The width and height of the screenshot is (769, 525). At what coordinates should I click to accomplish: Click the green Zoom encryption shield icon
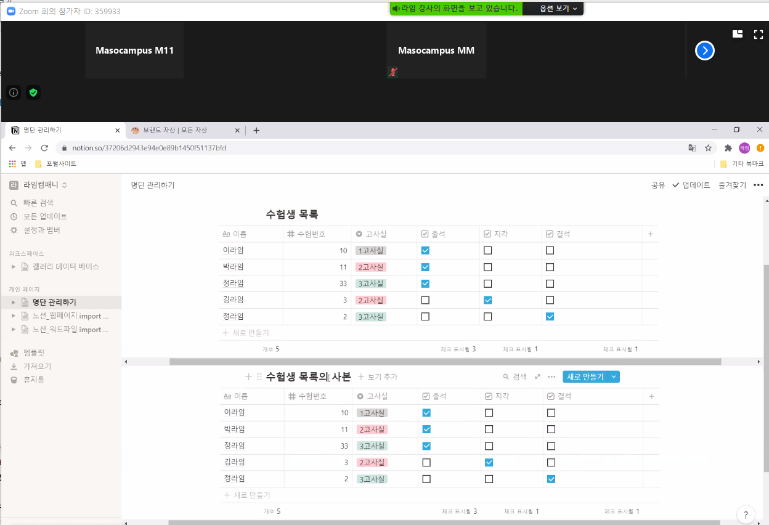(33, 92)
